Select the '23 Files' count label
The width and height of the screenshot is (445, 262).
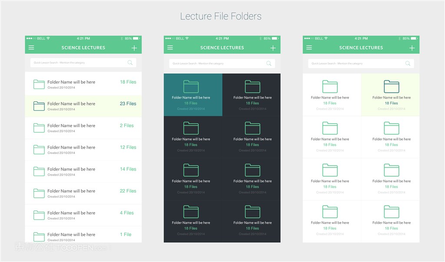pyautogui.click(x=128, y=104)
